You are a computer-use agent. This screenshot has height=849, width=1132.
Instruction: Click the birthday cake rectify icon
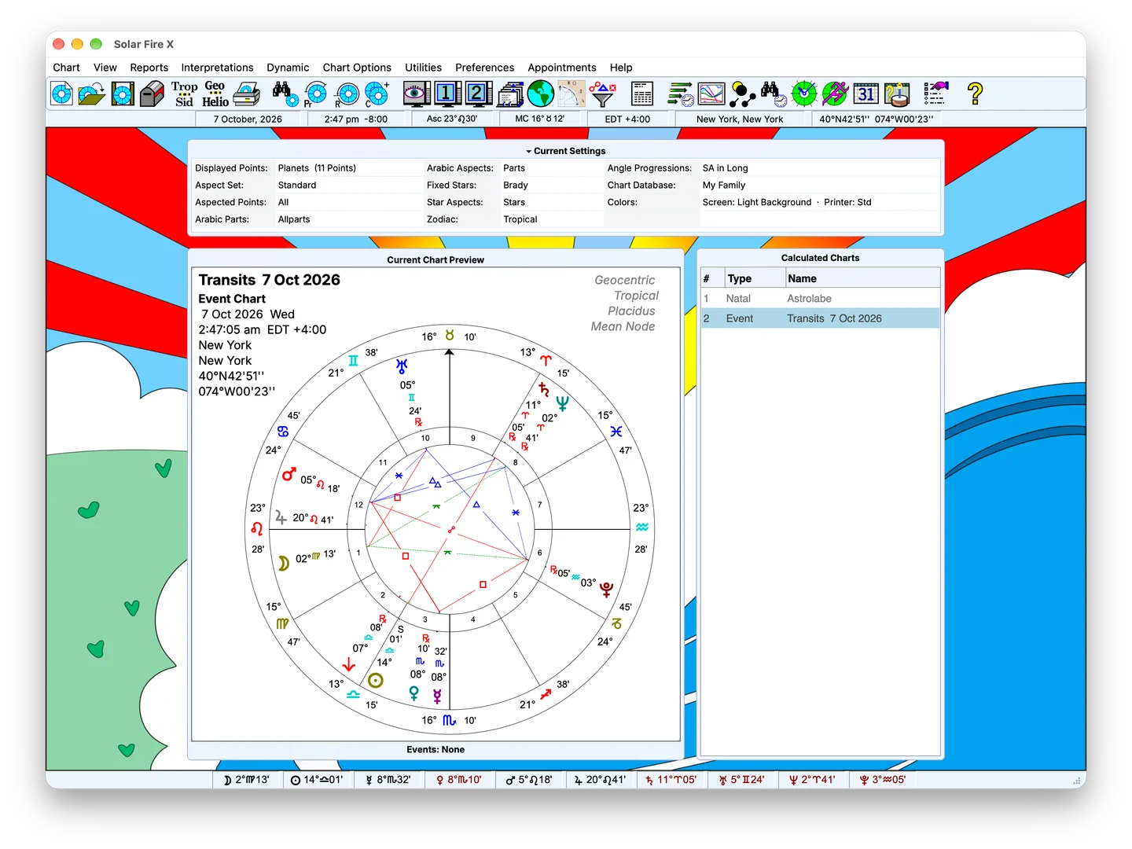coord(897,94)
